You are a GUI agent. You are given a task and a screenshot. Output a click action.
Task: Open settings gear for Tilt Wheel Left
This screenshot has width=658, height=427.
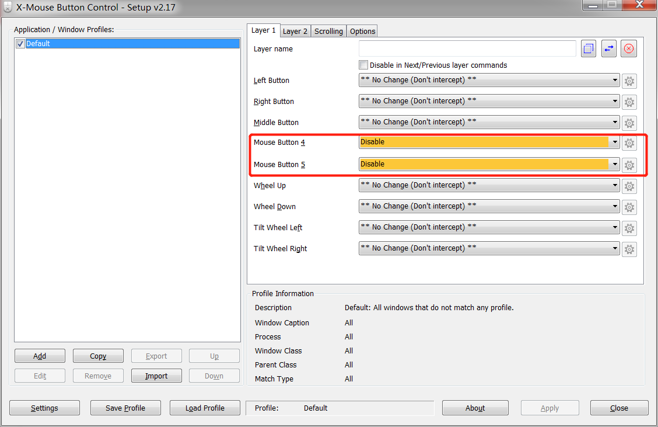click(629, 228)
